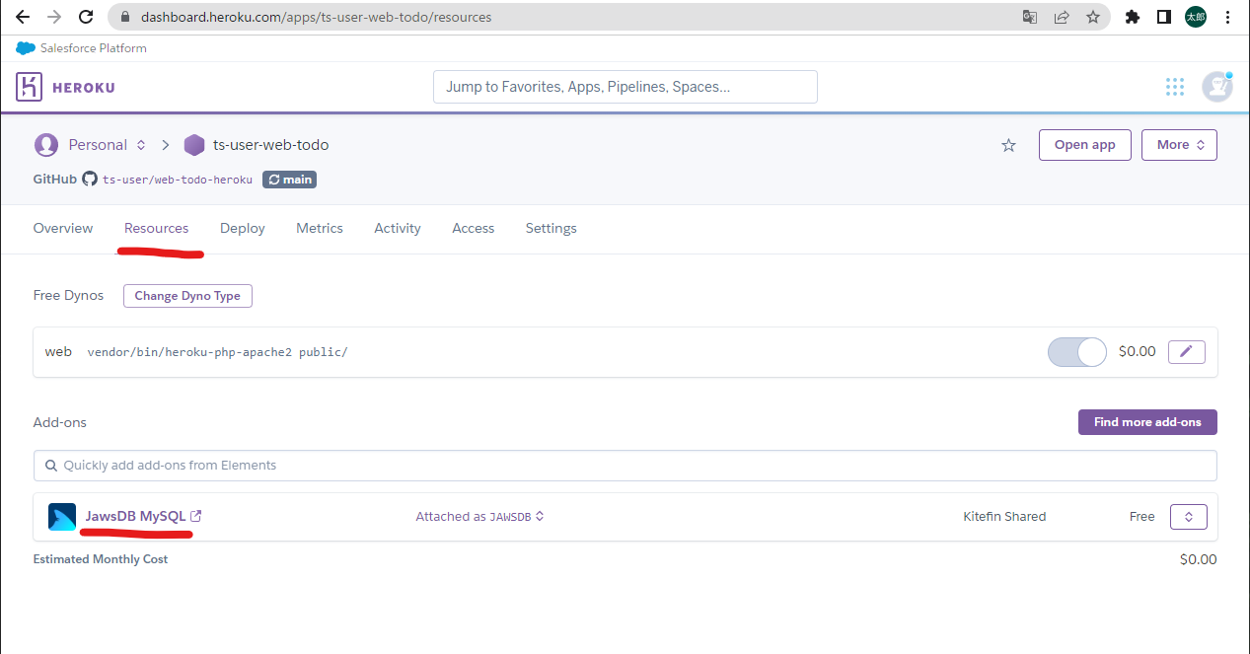This screenshot has height=654, width=1250.
Task: Click the ts-user-web-todo app name
Action: pos(270,145)
